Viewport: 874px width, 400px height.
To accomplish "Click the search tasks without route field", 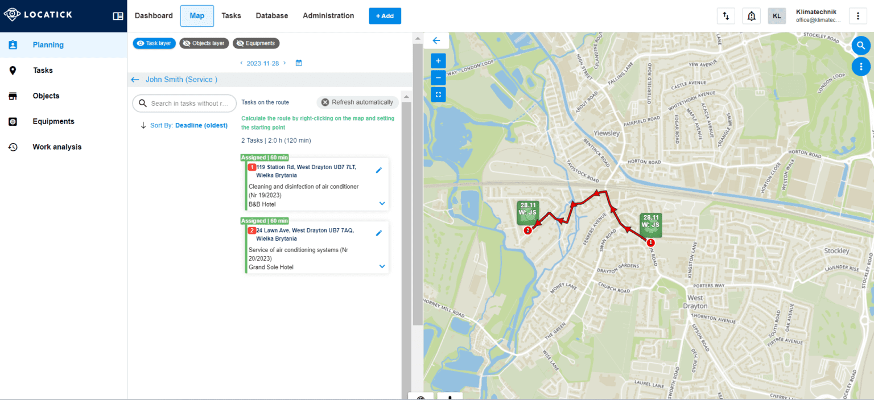I will 184,103.
